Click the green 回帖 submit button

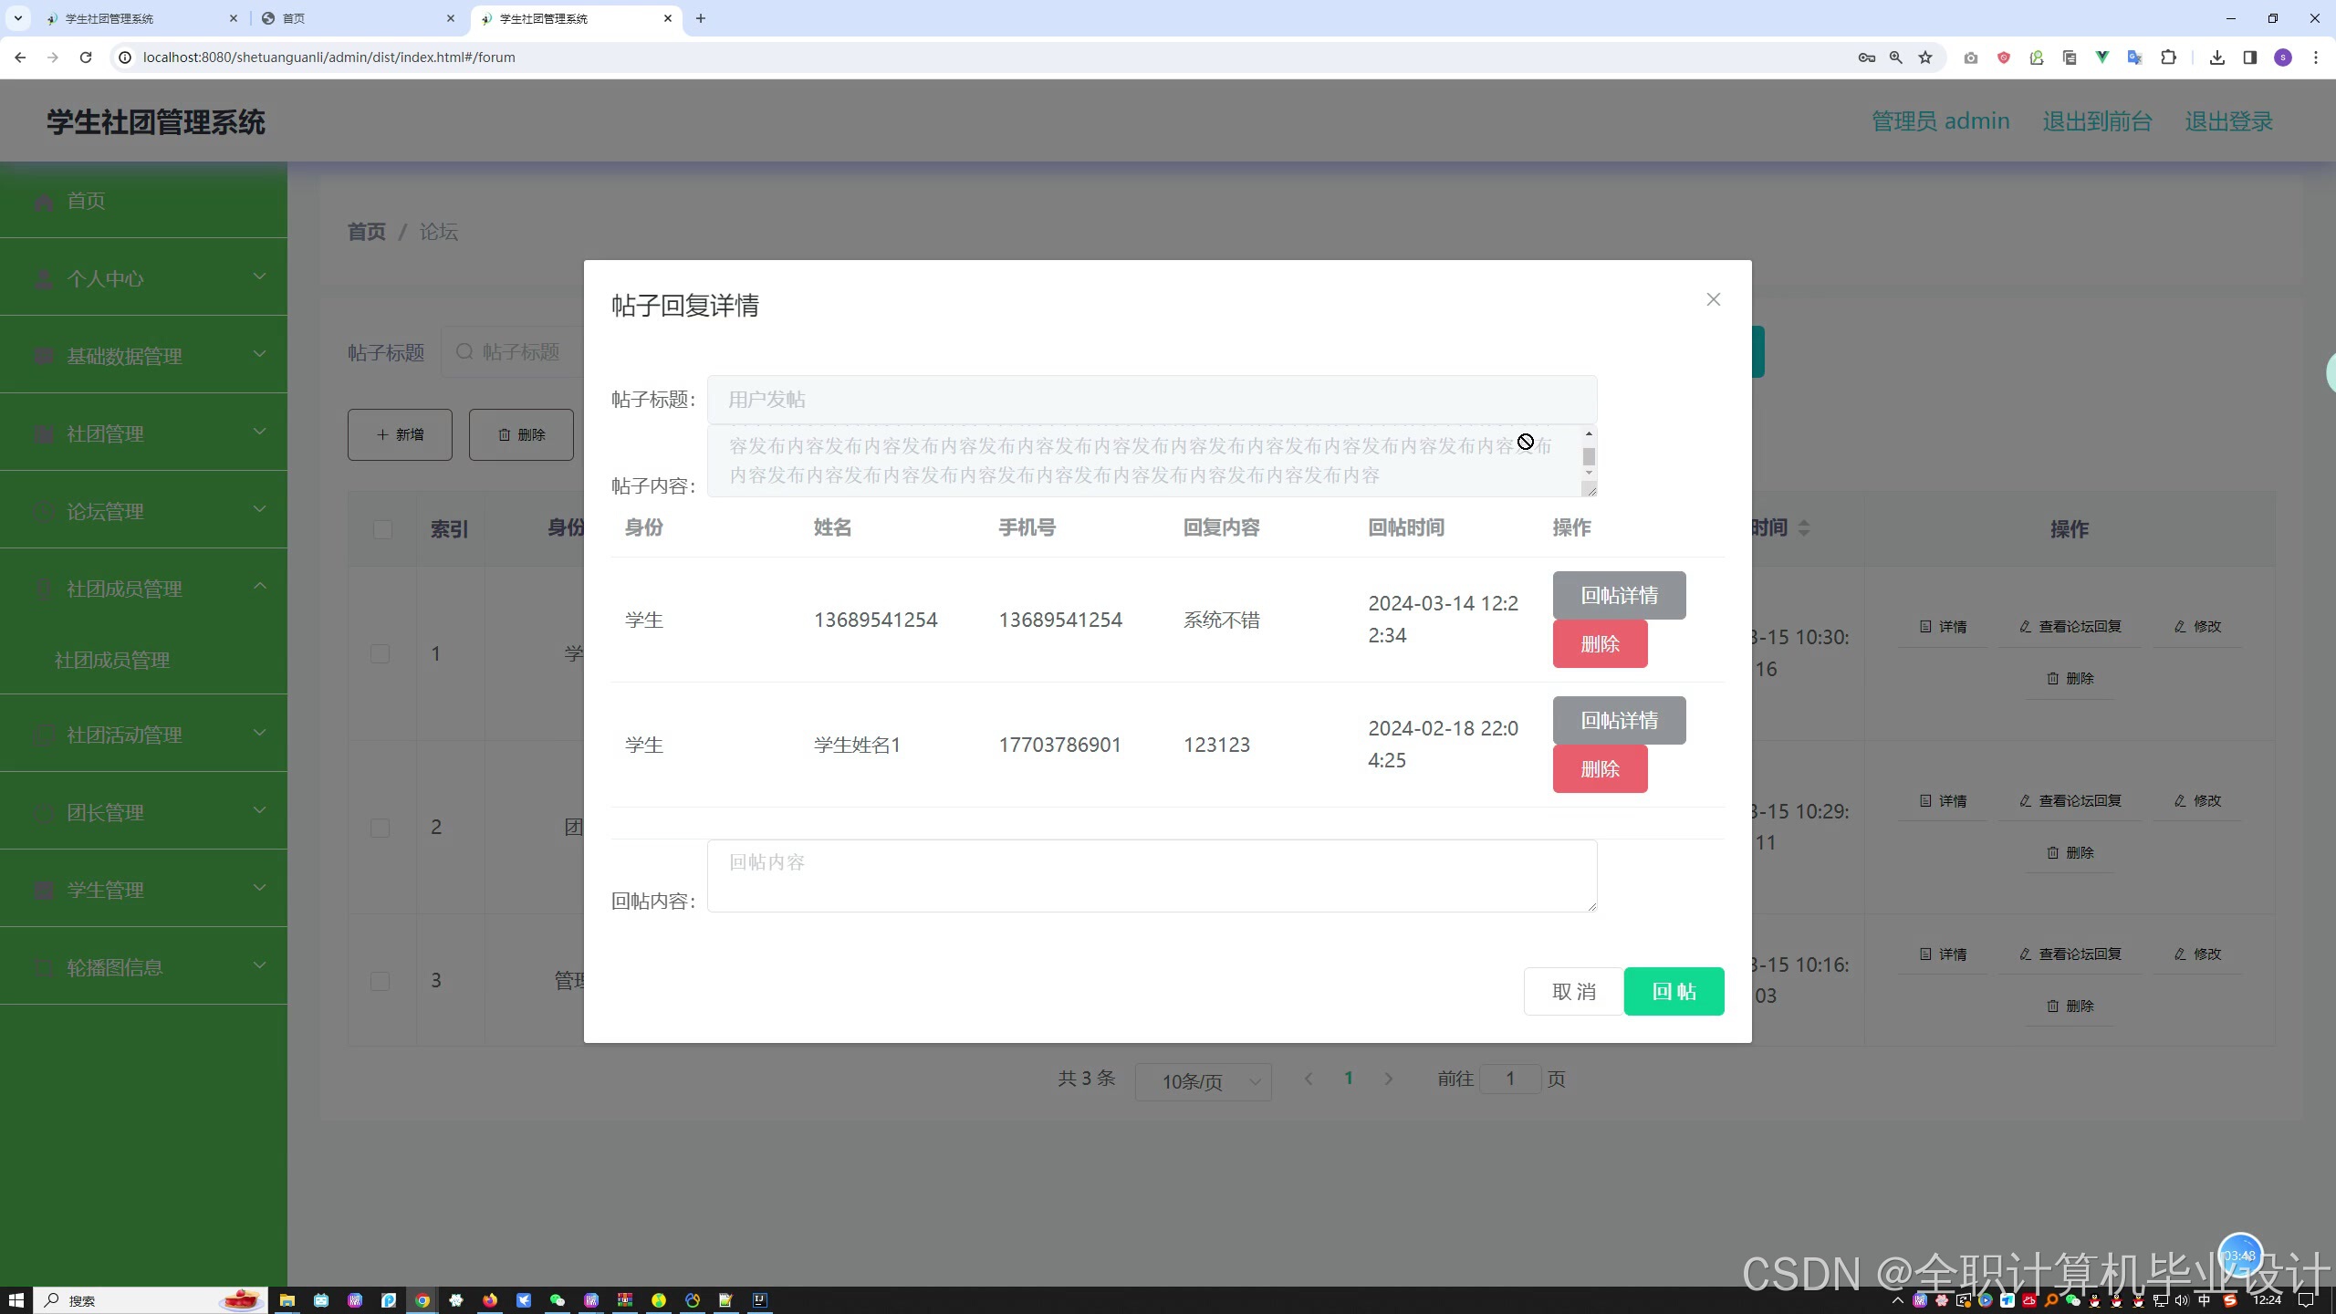[x=1674, y=991]
